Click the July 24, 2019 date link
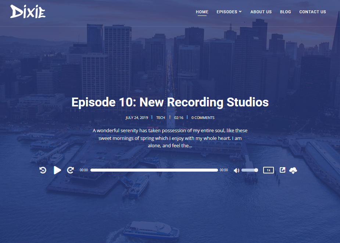Viewport: 340px width, 243px height. point(137,118)
